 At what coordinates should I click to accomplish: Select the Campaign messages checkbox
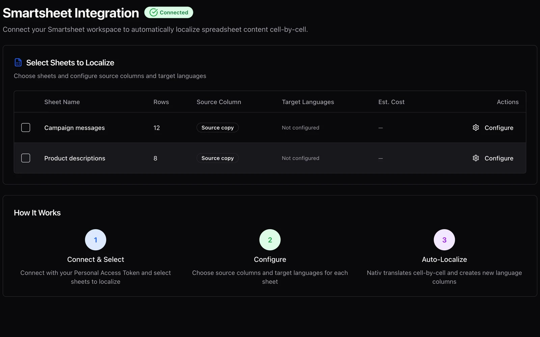[26, 127]
